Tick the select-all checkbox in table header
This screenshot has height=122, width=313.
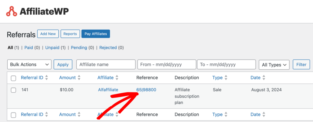[x=13, y=78]
